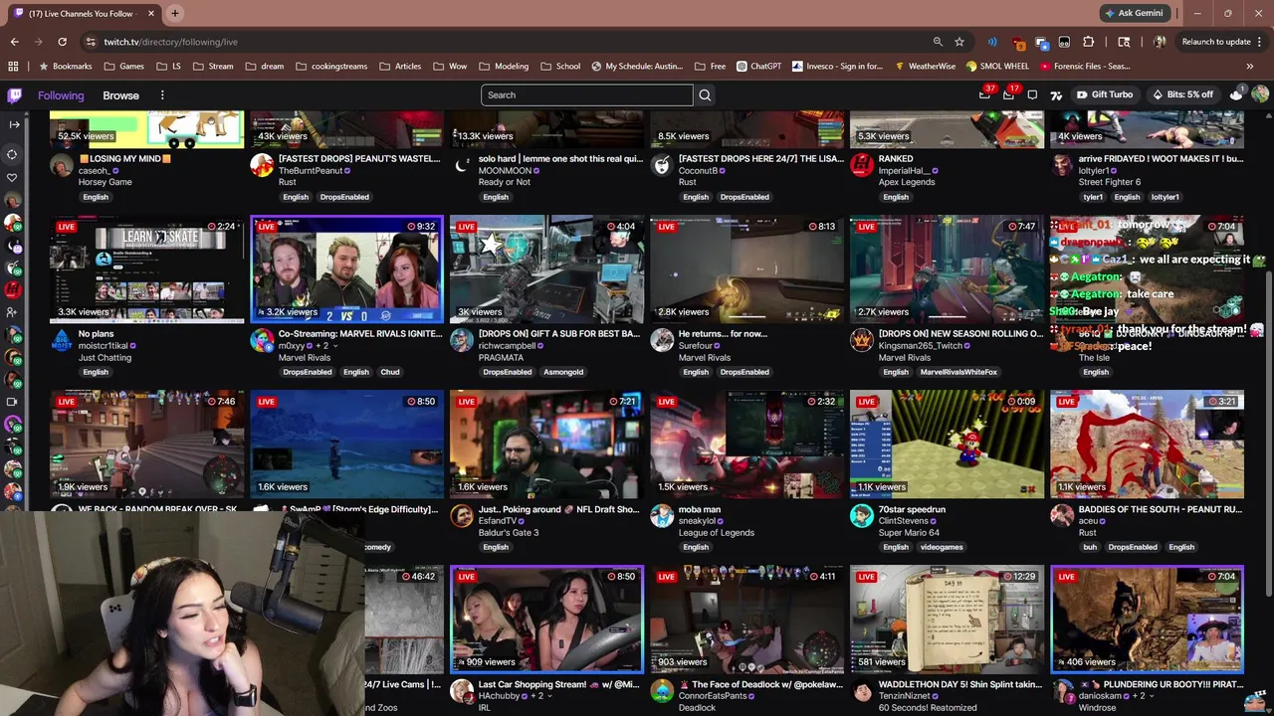The height and width of the screenshot is (716, 1274).
Task: Open the ChatGPT bookmark
Action: pyautogui.click(x=759, y=67)
